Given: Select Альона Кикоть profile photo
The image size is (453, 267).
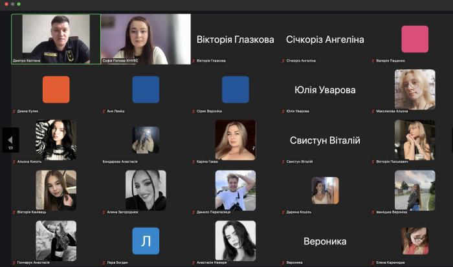Looking at the screenshot, I should (56, 140).
